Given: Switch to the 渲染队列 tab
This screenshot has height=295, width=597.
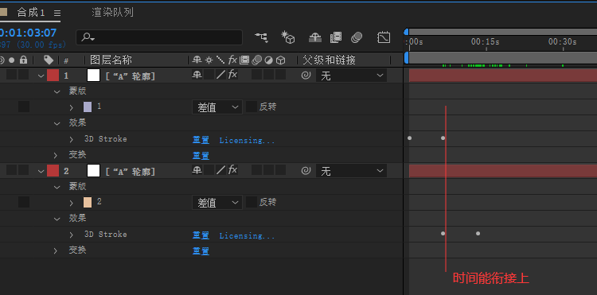Looking at the screenshot, I should (x=113, y=12).
